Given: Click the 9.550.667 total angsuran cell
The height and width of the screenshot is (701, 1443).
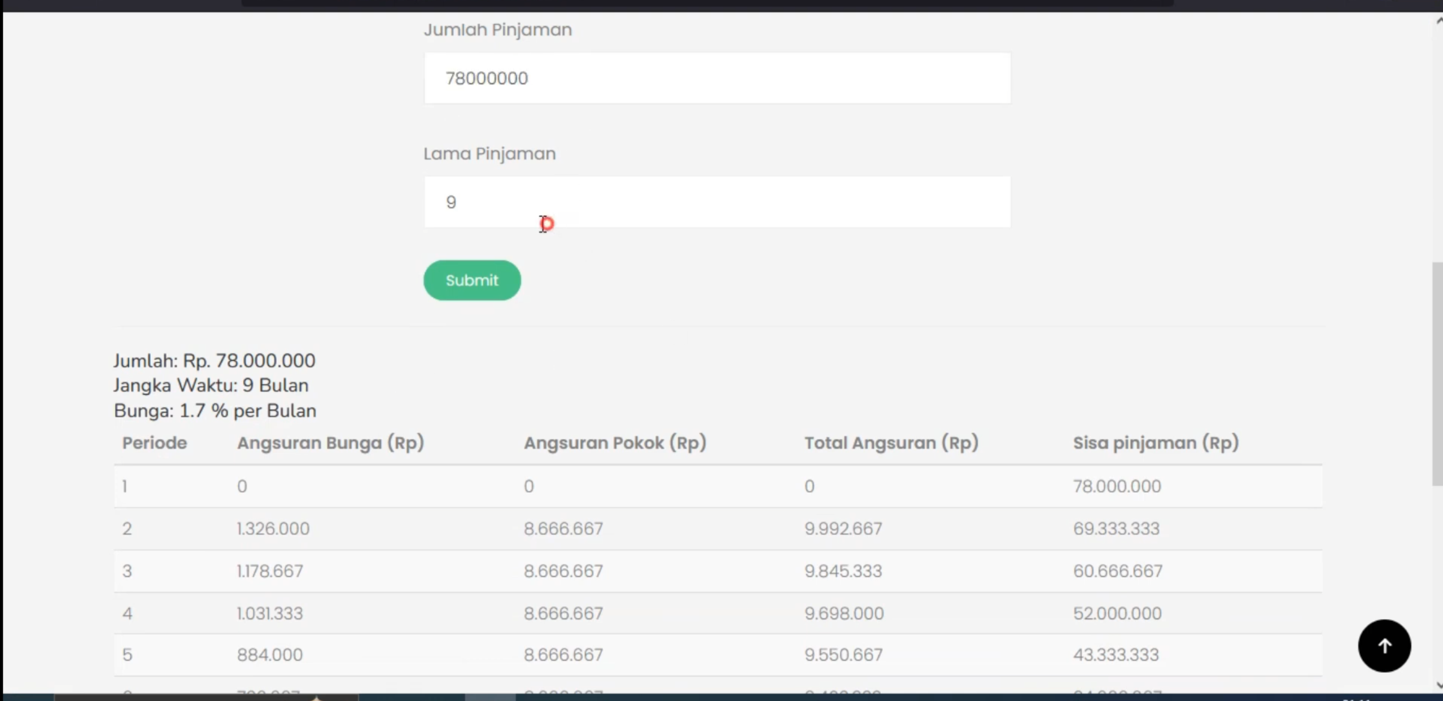Looking at the screenshot, I should pos(843,655).
